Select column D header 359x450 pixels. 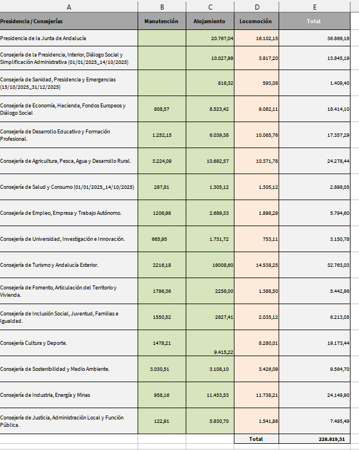pyautogui.click(x=257, y=7)
